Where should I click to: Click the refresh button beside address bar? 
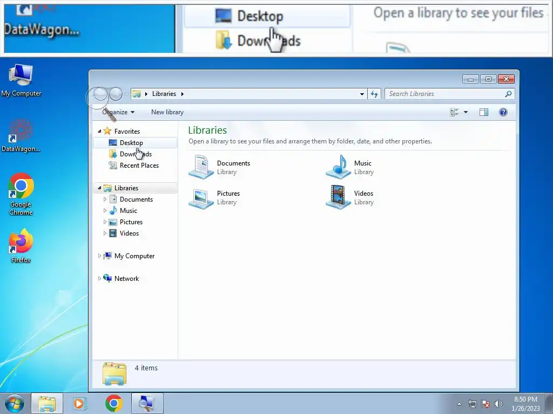(374, 94)
